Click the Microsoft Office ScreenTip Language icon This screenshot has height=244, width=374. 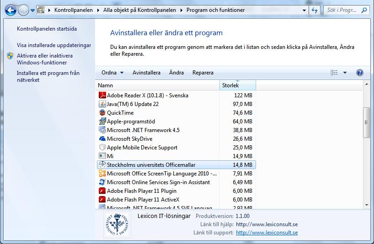pyautogui.click(x=102, y=174)
